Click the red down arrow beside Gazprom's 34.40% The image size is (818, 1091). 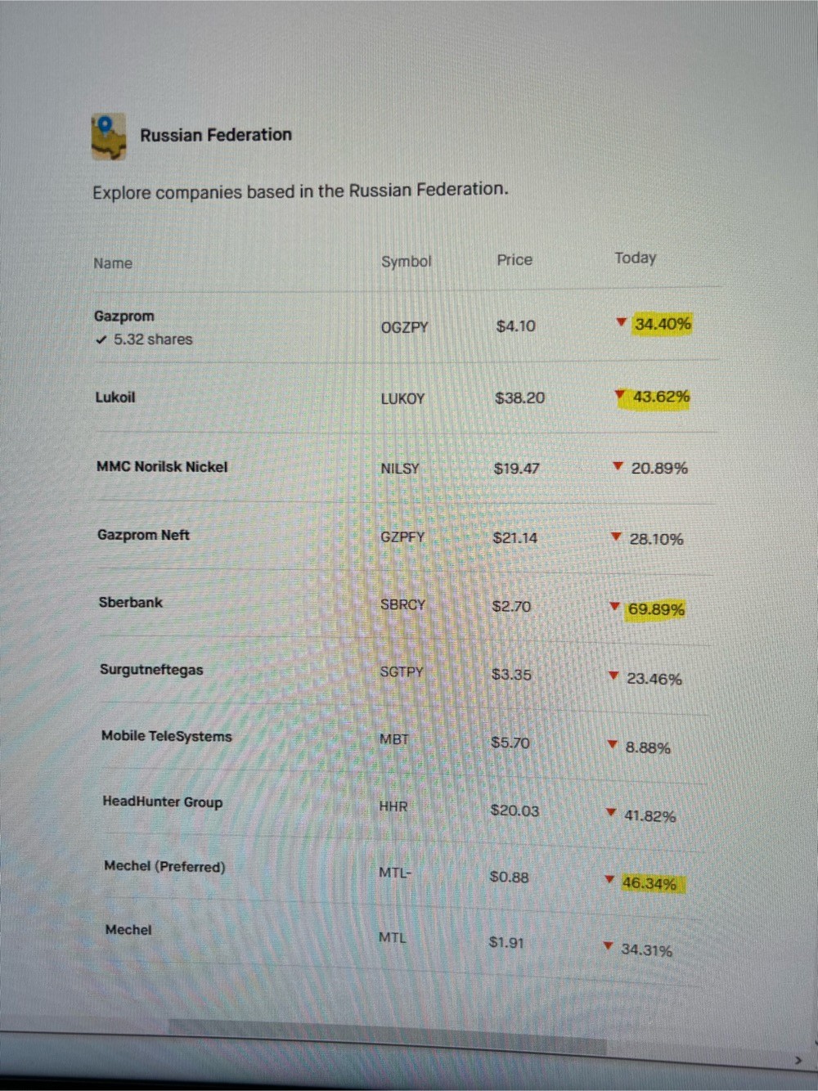coord(622,322)
